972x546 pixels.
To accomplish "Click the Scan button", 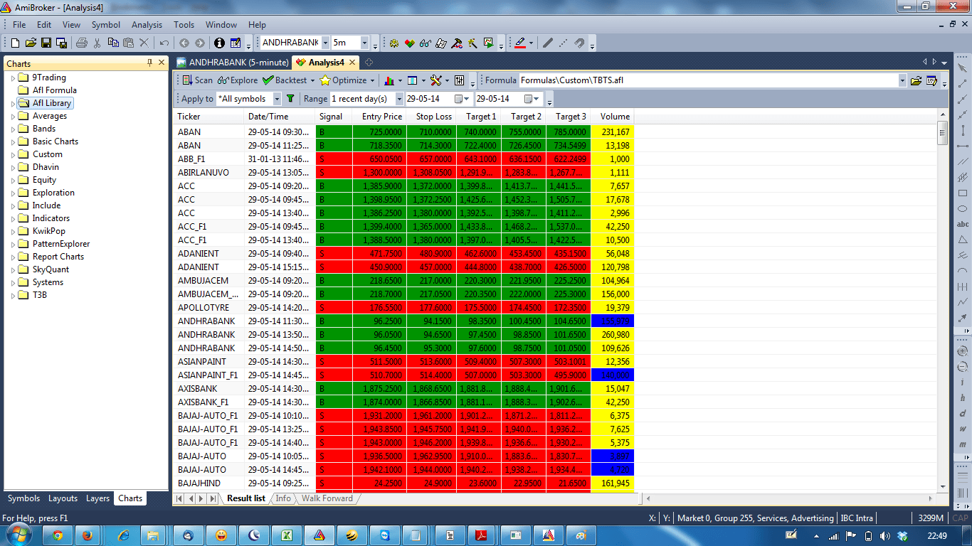I will (197, 80).
